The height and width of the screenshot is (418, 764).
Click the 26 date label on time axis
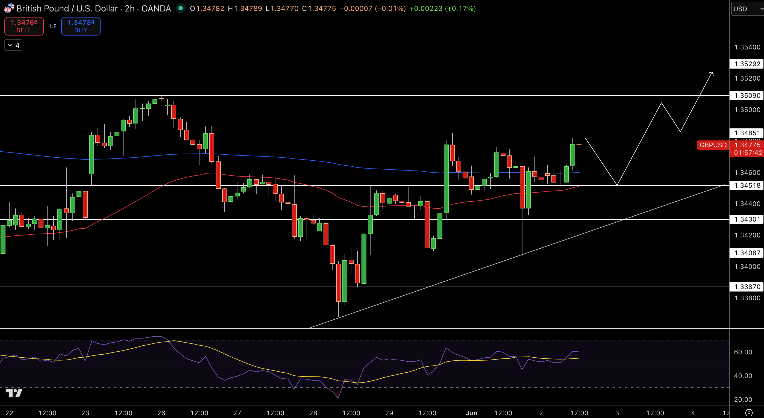tap(161, 413)
